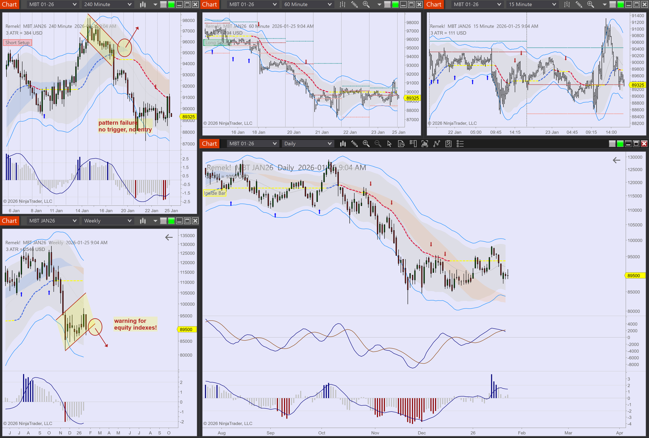Open Data Box icon in Daily chart toolbar
This screenshot has width=649, height=438.
[x=401, y=144]
